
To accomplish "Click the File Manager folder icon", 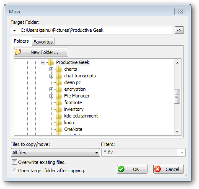I will click(x=59, y=96).
